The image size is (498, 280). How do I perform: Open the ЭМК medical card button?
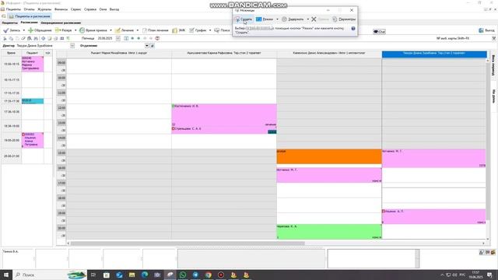178,30
